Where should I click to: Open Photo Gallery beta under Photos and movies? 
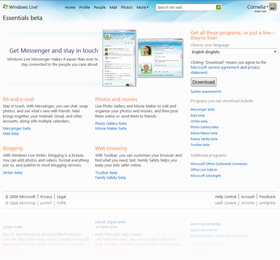[x=111, y=124]
